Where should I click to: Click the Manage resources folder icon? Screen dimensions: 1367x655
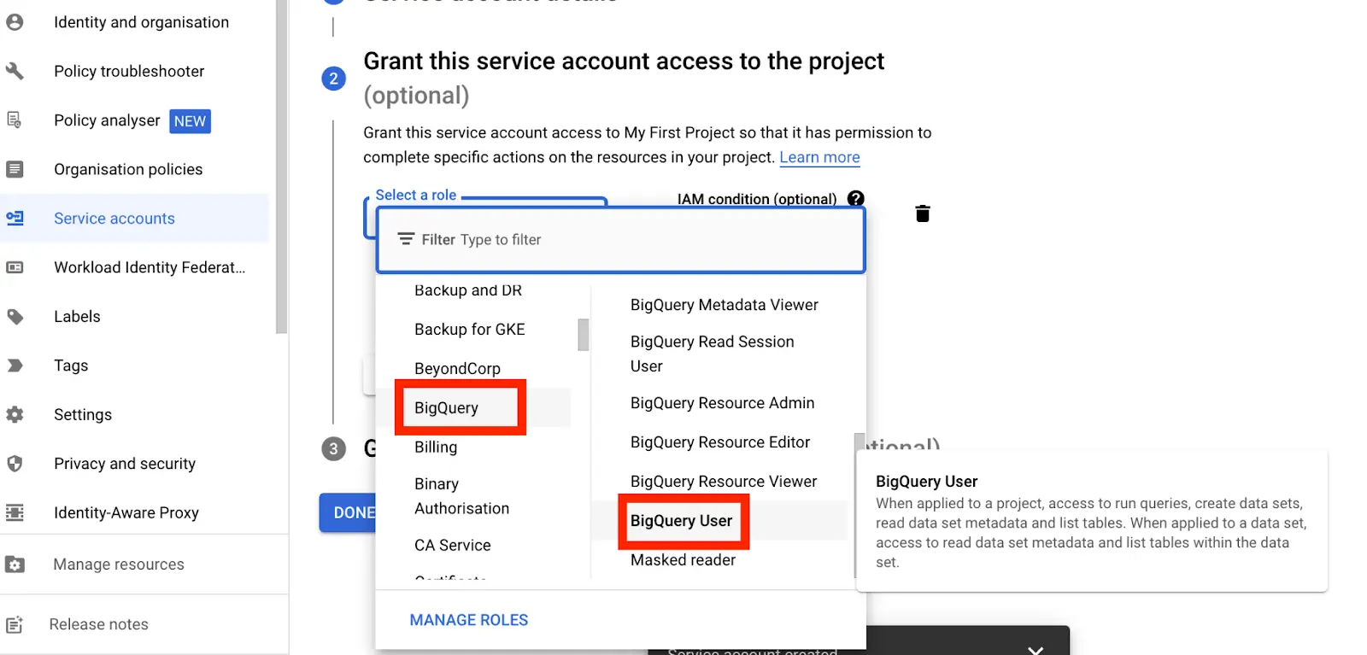click(15, 564)
